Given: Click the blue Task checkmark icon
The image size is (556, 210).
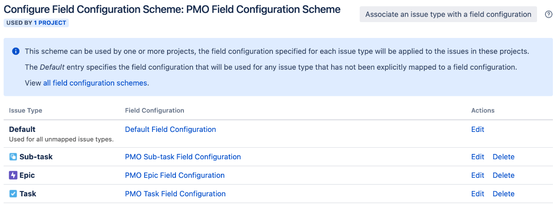Looking at the screenshot, I should tap(13, 194).
